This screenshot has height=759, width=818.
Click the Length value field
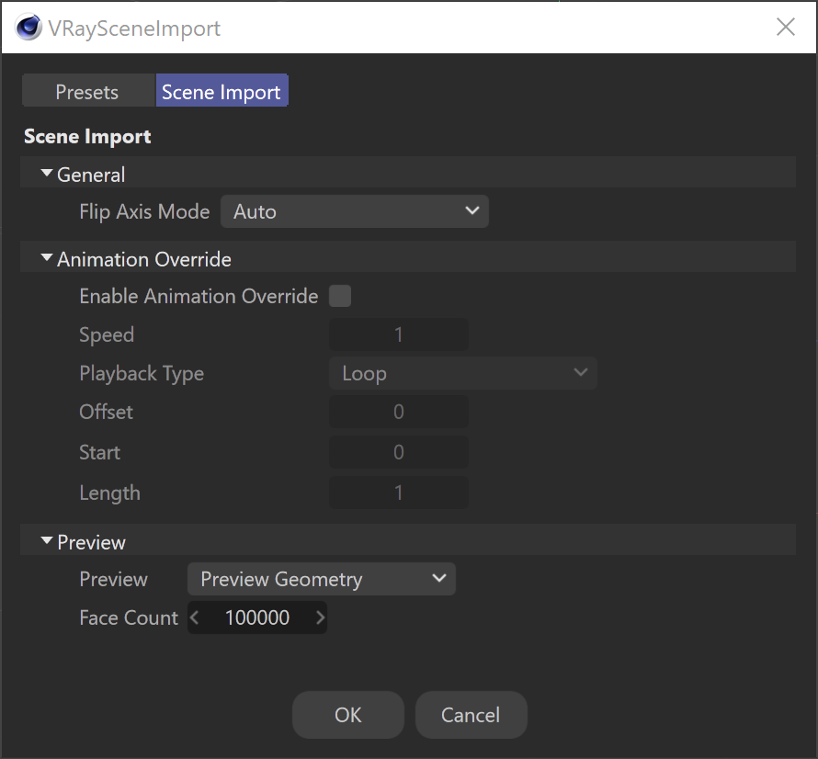[399, 493]
